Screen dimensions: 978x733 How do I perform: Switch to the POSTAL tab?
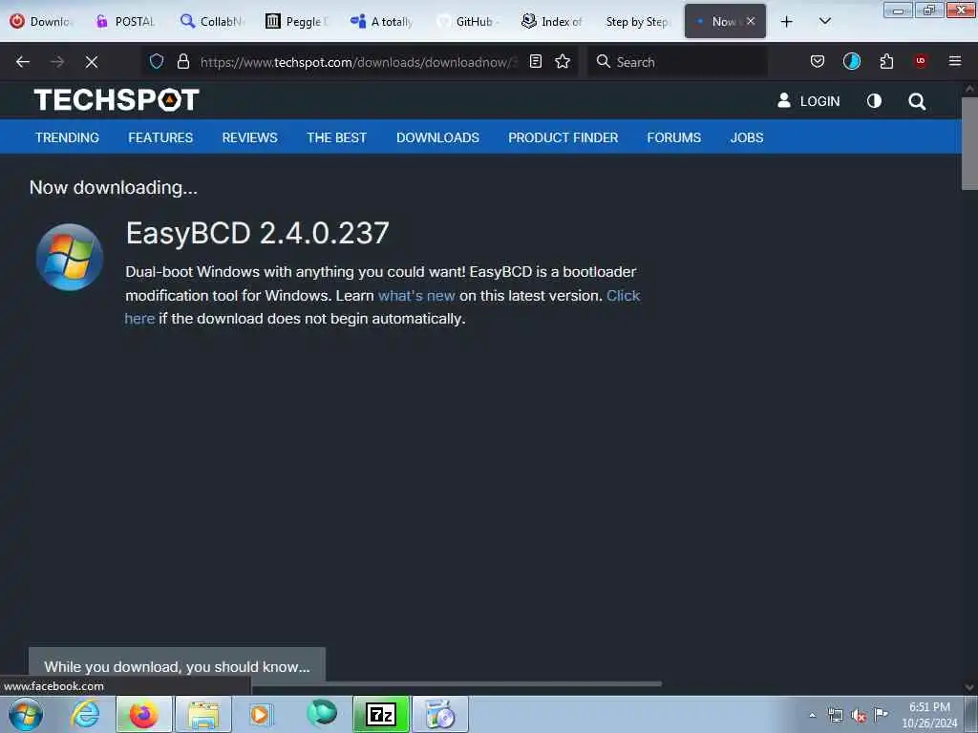pyautogui.click(x=127, y=21)
